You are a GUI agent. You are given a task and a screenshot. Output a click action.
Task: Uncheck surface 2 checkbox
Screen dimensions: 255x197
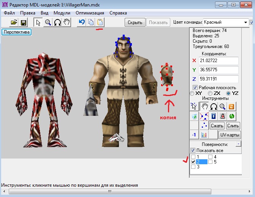(x=193, y=162)
